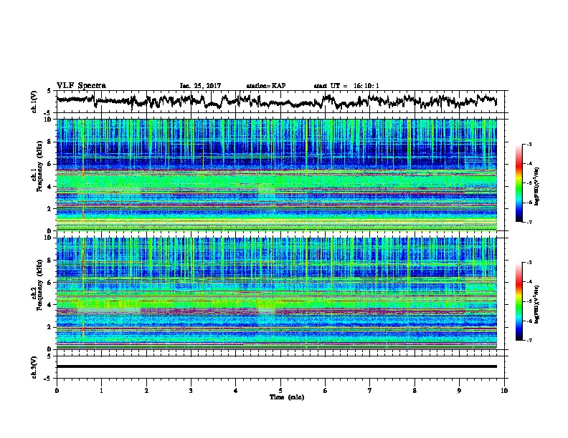Image resolution: width=568 pixels, height=438 pixels.
Task: Click the "4" kHz tick of ch.2 spectrogram
Action: coord(50,305)
